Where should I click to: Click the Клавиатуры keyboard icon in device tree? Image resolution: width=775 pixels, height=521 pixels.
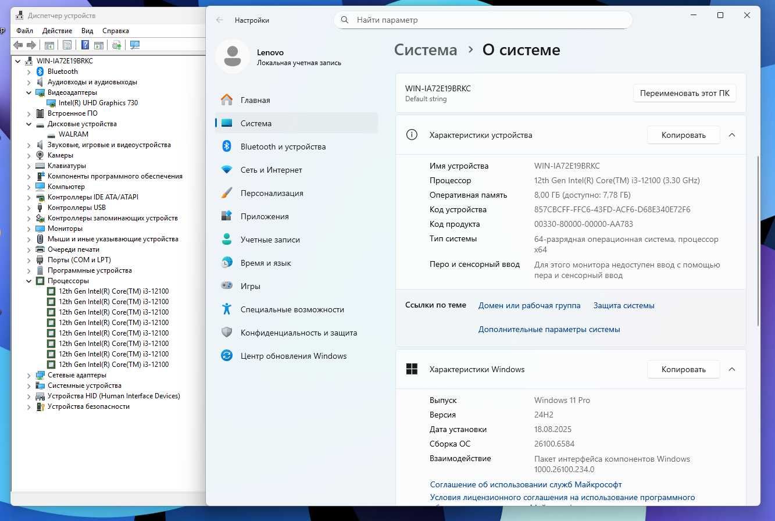click(x=40, y=166)
